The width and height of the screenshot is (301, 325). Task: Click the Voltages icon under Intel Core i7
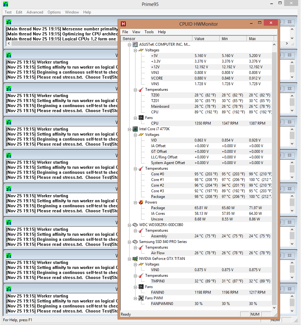tap(141, 135)
